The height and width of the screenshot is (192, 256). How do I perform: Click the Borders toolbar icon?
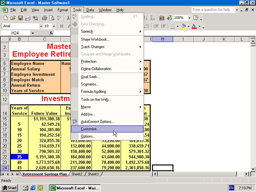173,26
